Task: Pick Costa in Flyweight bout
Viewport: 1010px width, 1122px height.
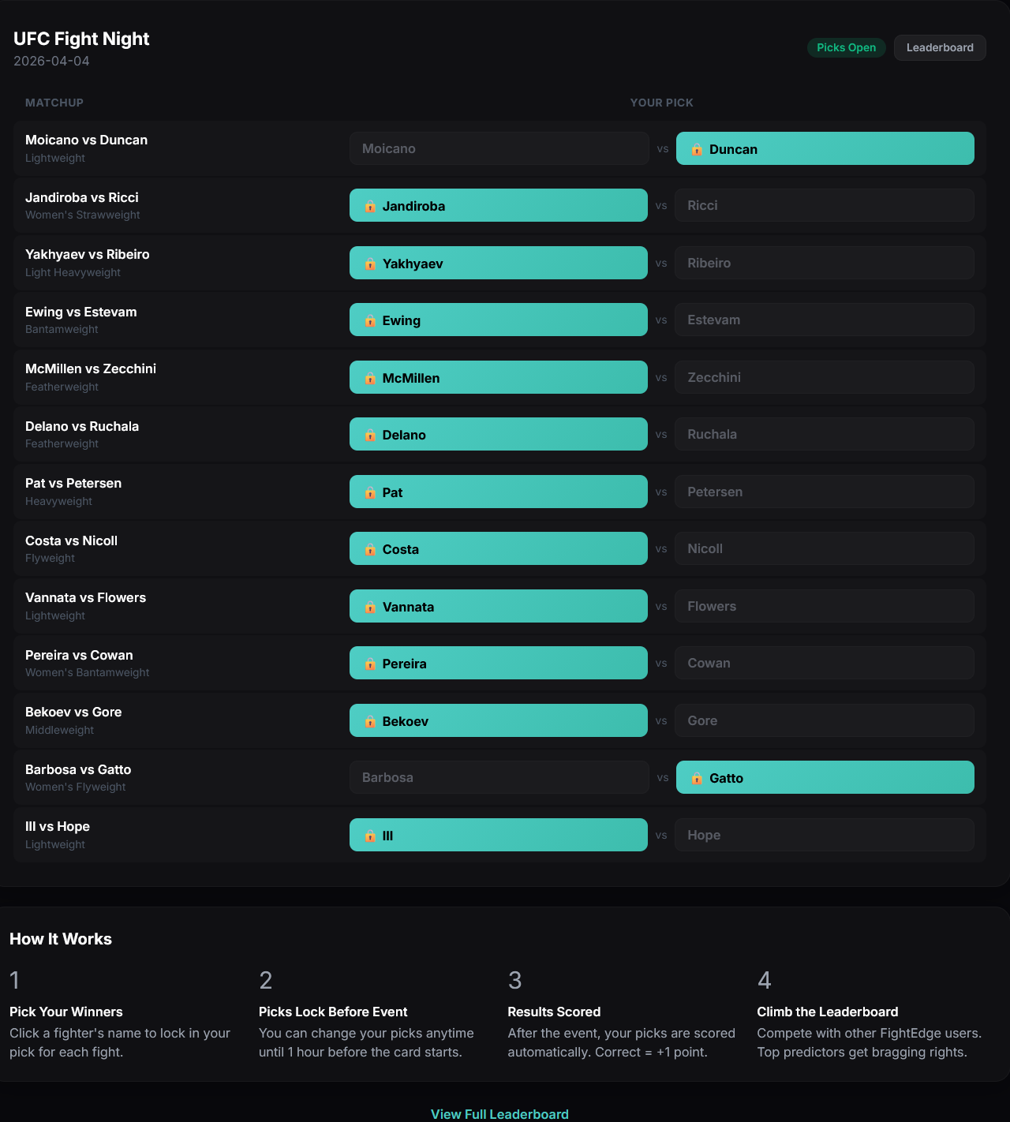Action: pos(499,548)
